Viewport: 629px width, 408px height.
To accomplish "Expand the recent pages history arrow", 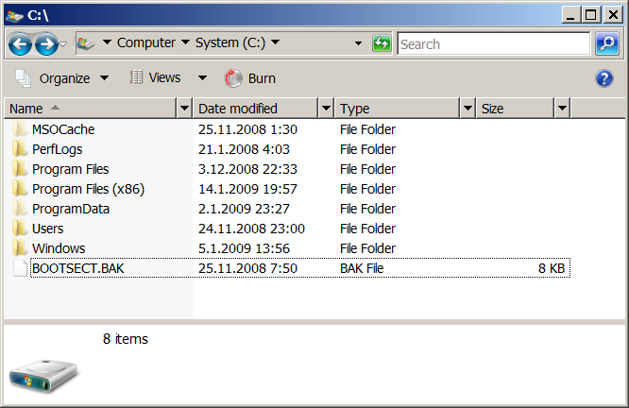I will 63,43.
